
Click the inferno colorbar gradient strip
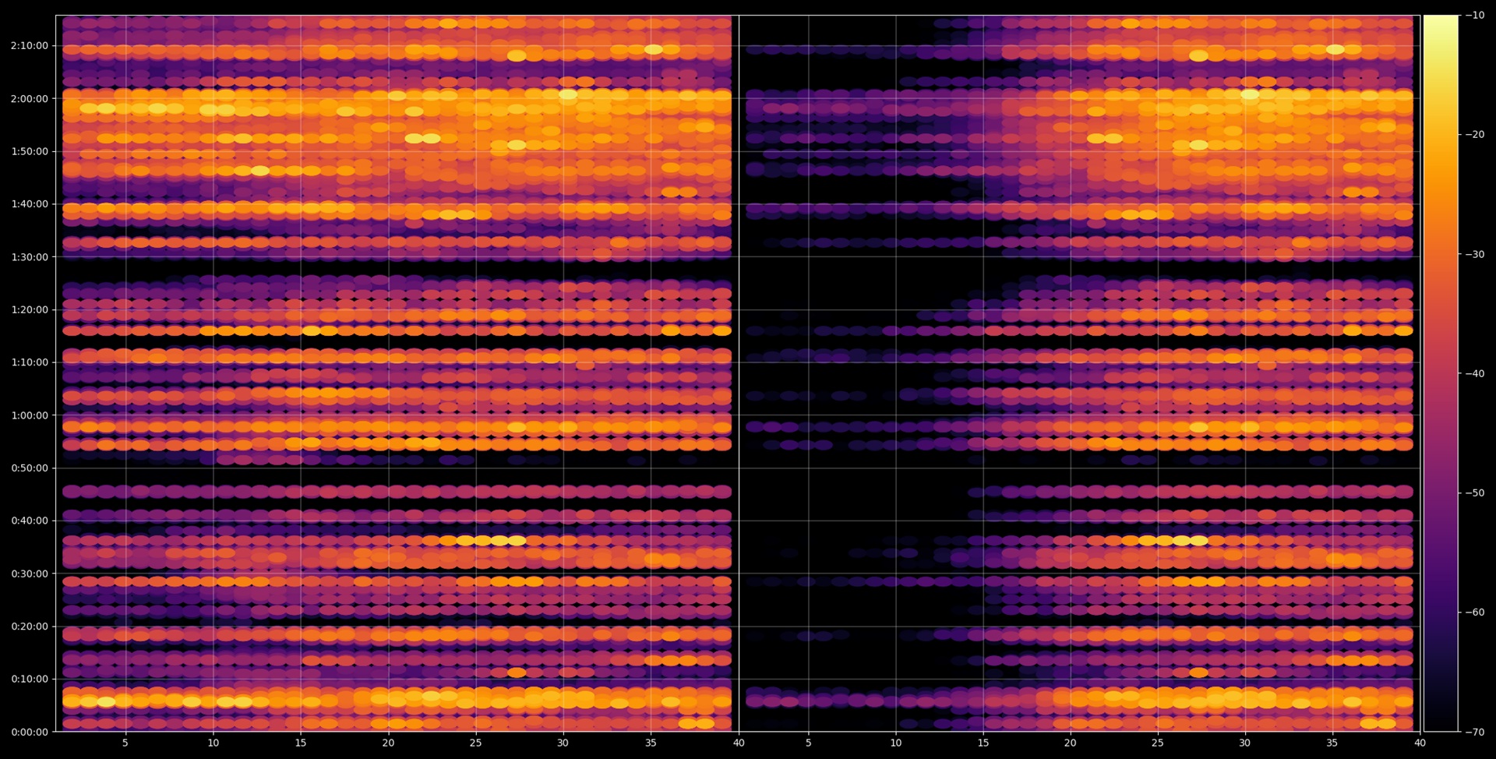(x=1441, y=373)
